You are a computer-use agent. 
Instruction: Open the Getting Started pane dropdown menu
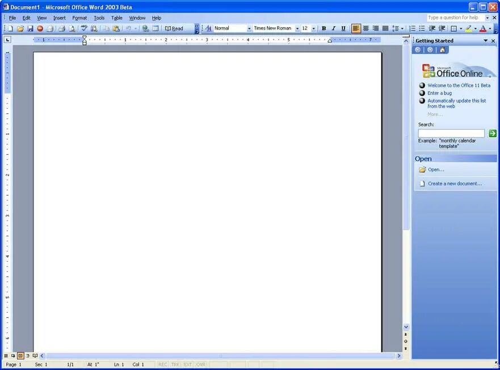click(x=486, y=41)
